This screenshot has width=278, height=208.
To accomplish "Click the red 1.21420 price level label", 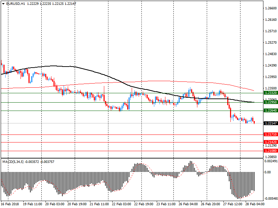I will coord(270,142).
